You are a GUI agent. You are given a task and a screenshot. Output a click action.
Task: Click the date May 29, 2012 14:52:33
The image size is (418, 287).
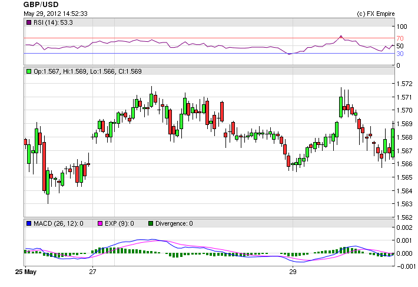(55, 14)
